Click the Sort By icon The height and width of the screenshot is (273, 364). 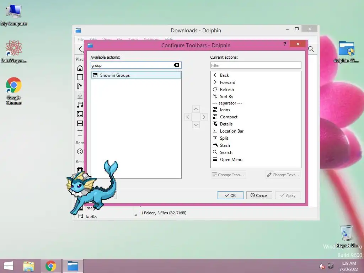(215, 96)
